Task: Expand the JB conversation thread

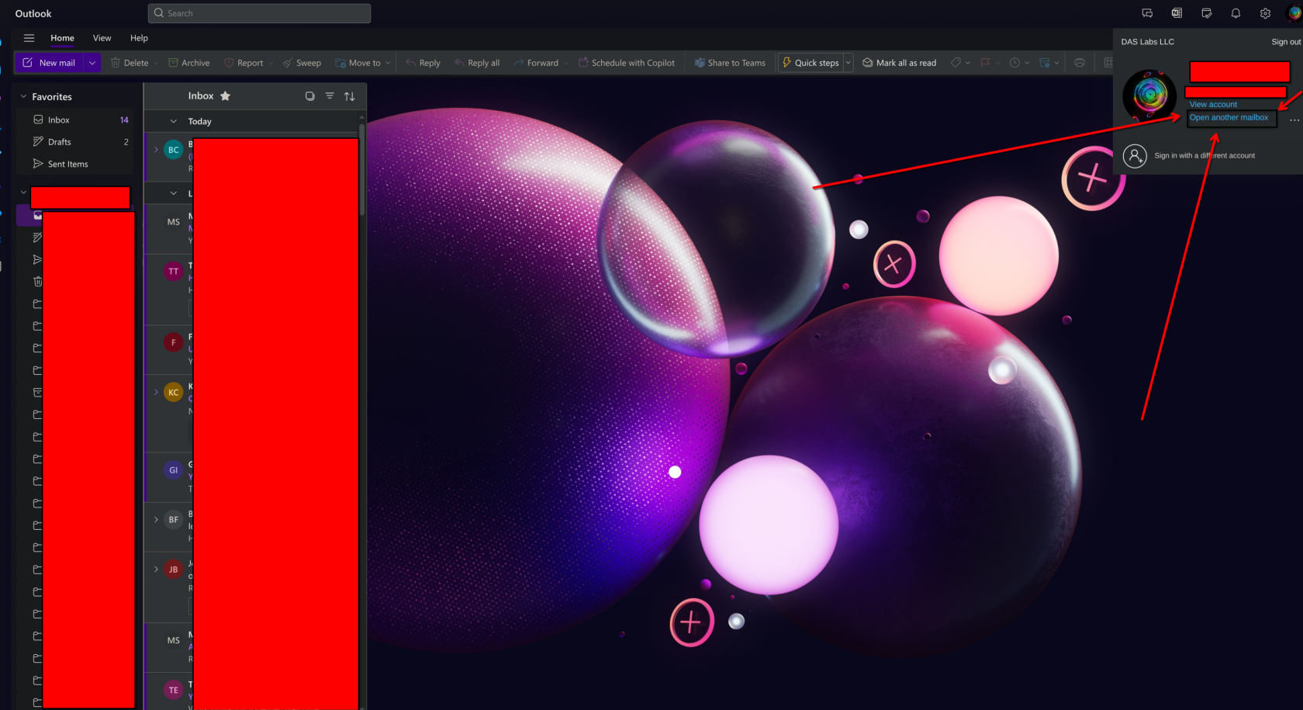Action: coord(156,570)
